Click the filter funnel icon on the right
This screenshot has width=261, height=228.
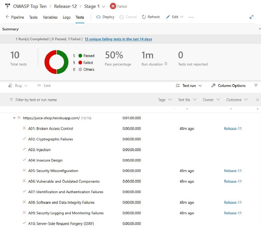pos(256,86)
